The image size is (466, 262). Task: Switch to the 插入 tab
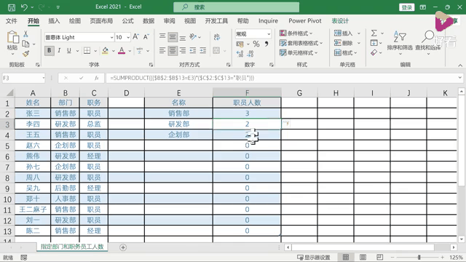pyautogui.click(x=54, y=21)
